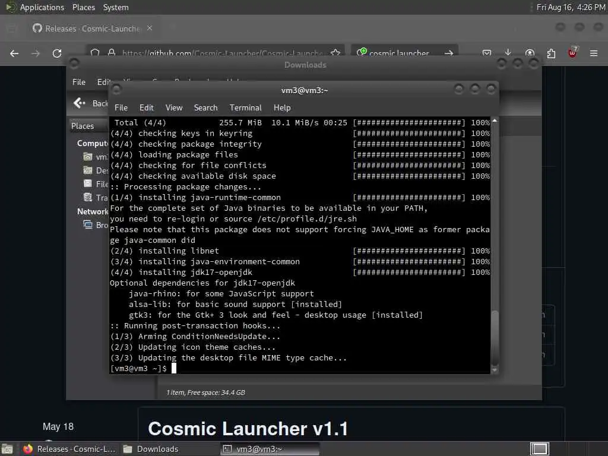The height and width of the screenshot is (456, 608).
Task: Submit search with arrow button
Action: [449, 53]
